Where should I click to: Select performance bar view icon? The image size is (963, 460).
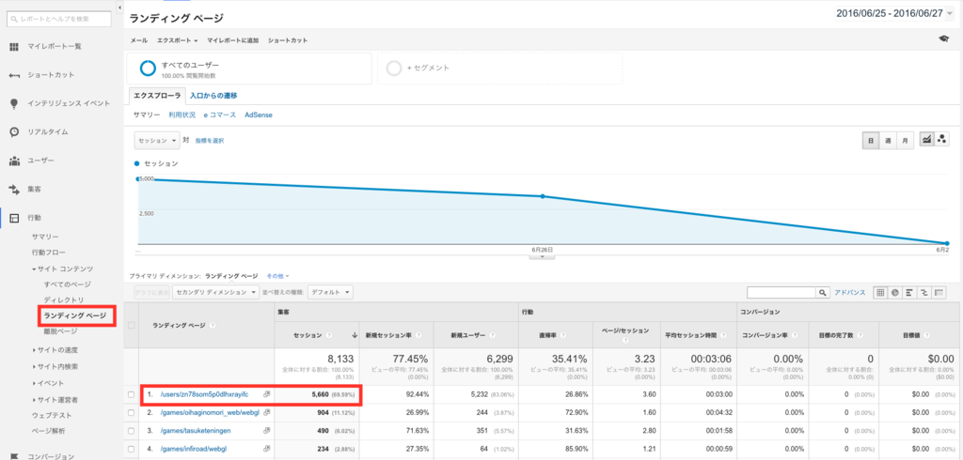909,293
